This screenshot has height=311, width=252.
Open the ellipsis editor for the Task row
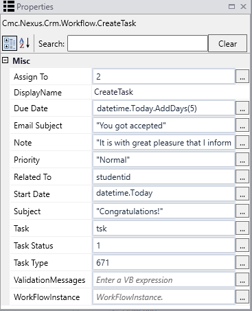tap(242, 229)
